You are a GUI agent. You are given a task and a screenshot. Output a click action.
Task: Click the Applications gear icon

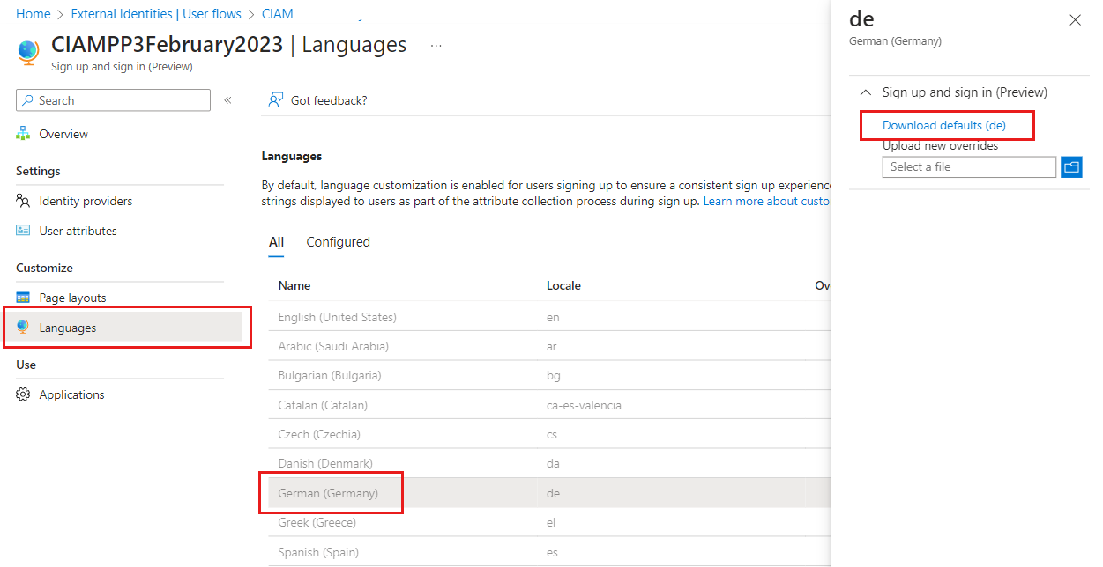click(23, 394)
